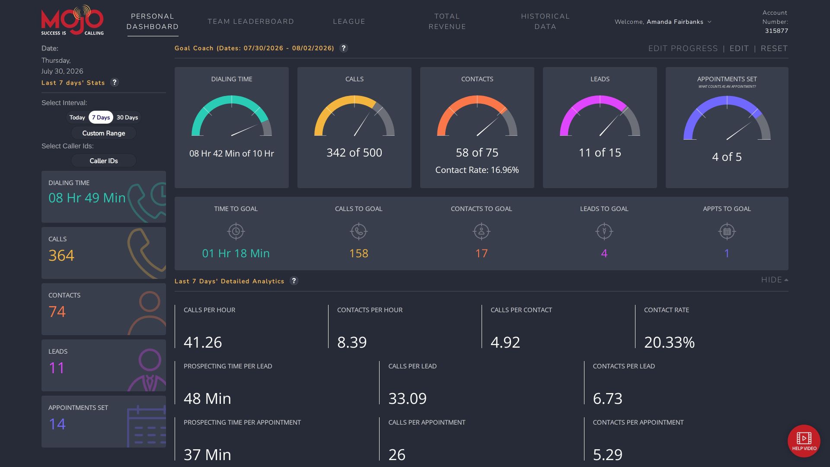Image resolution: width=830 pixels, height=467 pixels.
Task: Open the Help Video button
Action: point(804,441)
